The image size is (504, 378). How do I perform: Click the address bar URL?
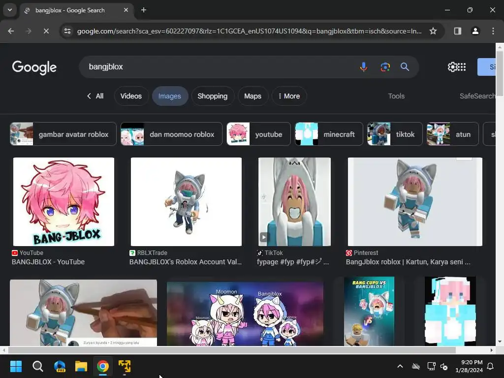(249, 31)
